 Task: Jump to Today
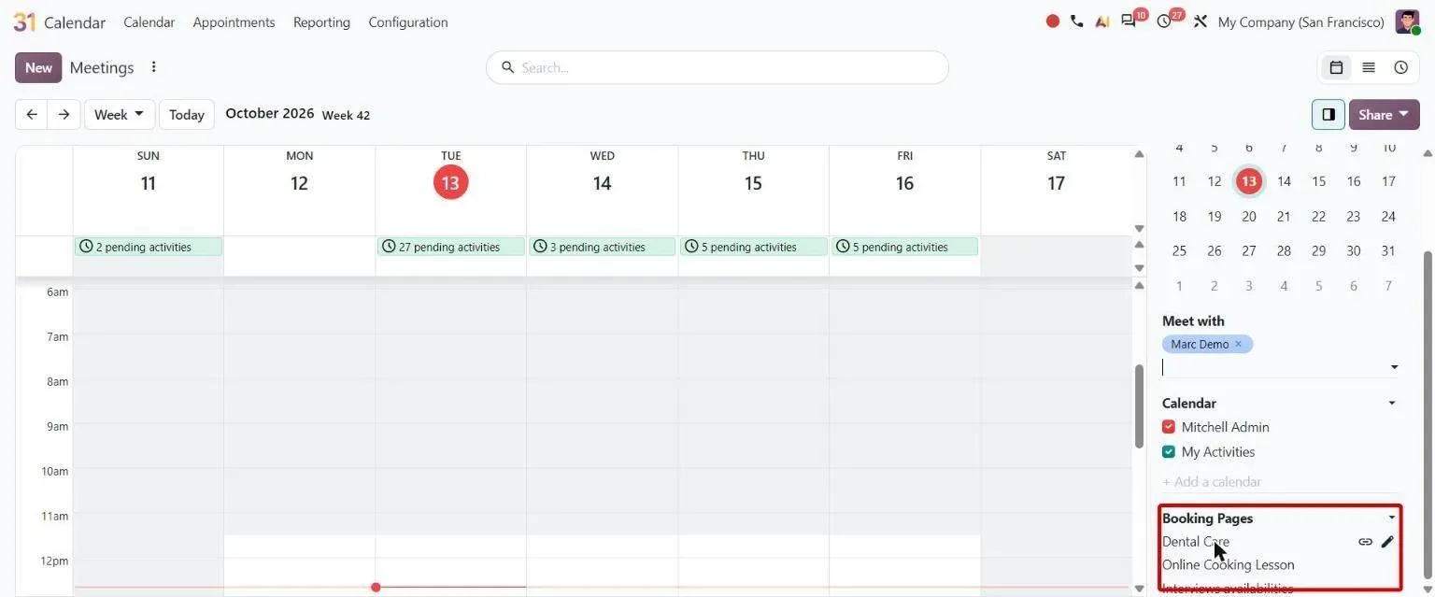(187, 114)
